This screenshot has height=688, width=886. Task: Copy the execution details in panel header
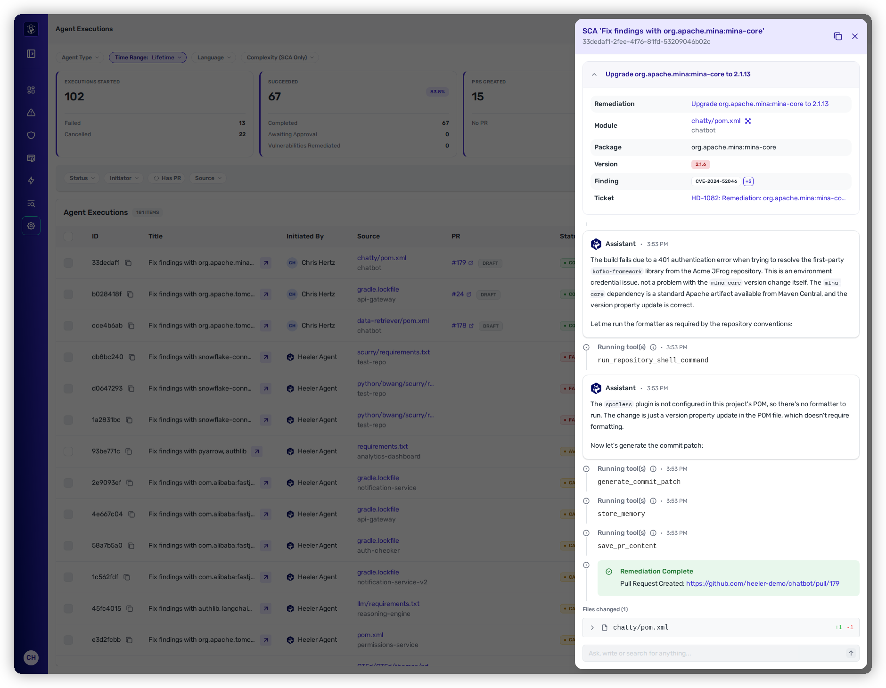pyautogui.click(x=837, y=36)
